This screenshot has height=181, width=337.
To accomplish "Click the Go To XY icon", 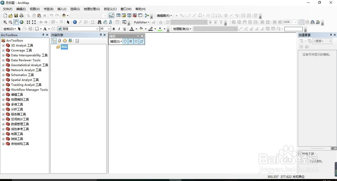I will pyautogui.click(x=111, y=22).
